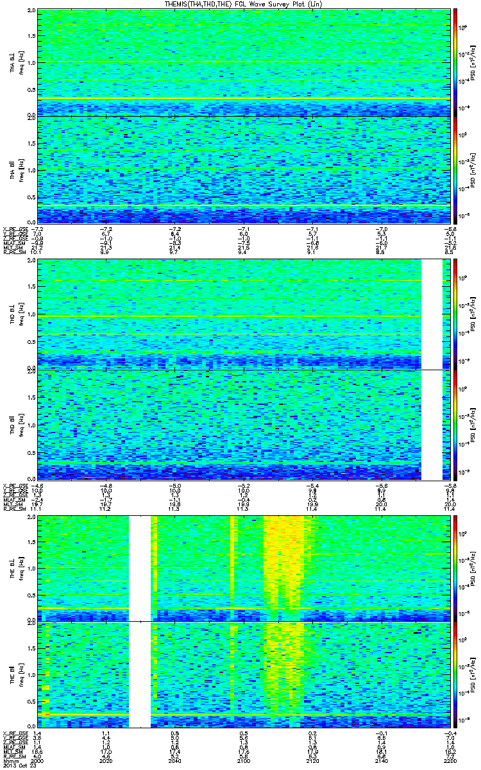Click the color bar beside the THD B-parallel panel
This screenshot has height=770, width=481.
pyautogui.click(x=455, y=424)
